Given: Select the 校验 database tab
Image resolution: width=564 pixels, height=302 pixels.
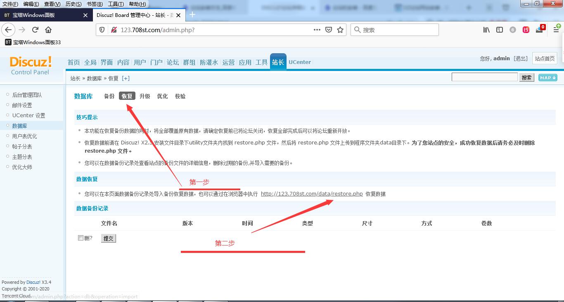Looking at the screenshot, I should [x=180, y=96].
